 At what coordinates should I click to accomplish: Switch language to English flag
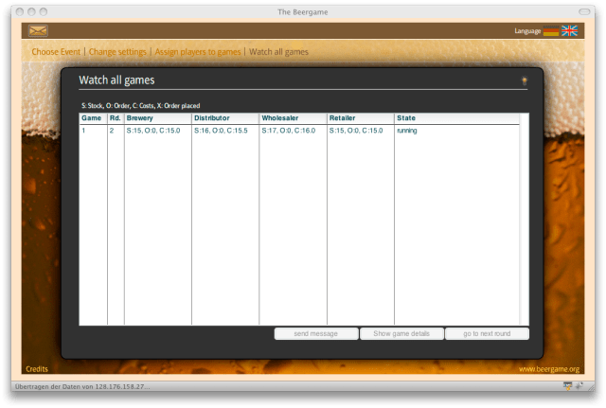[x=569, y=31]
